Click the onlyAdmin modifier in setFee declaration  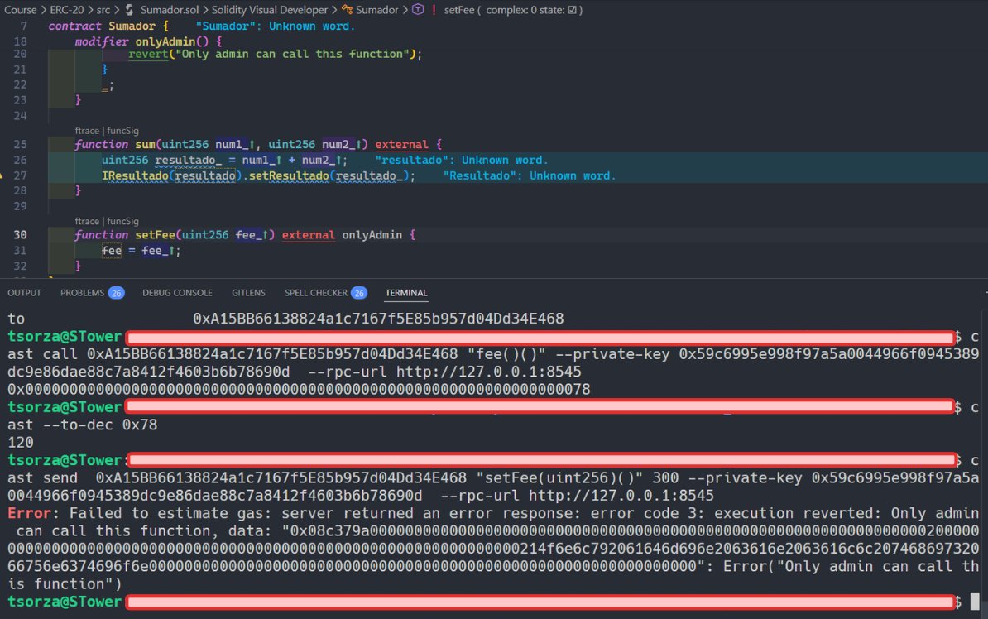click(372, 234)
